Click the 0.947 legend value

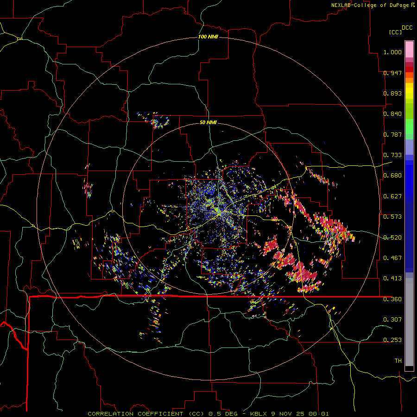(x=392, y=73)
